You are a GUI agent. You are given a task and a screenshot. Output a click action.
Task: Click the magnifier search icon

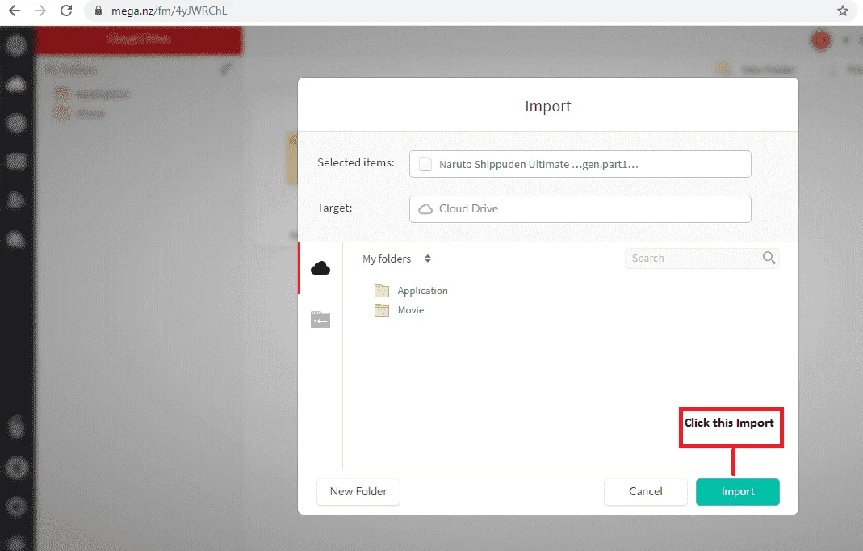tap(769, 257)
